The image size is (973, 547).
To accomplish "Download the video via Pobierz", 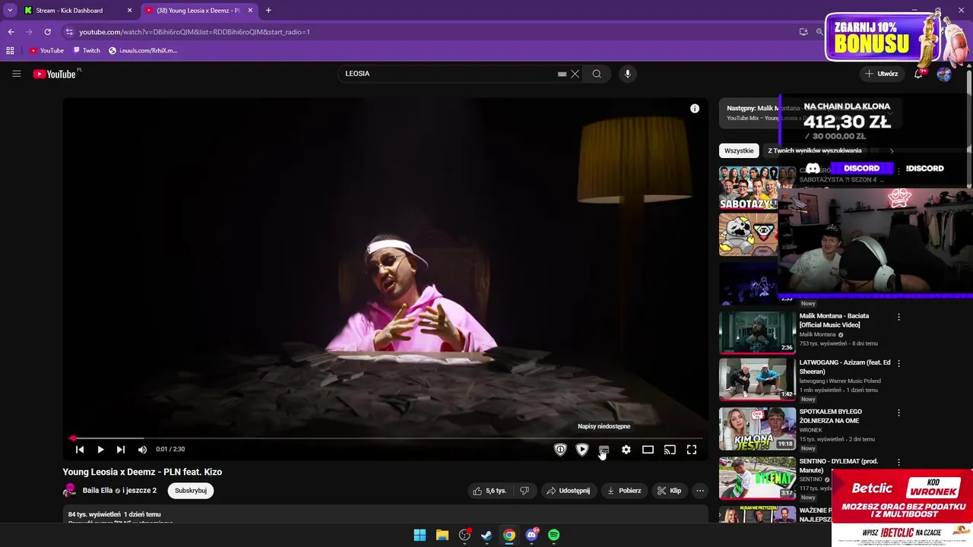I will (624, 491).
